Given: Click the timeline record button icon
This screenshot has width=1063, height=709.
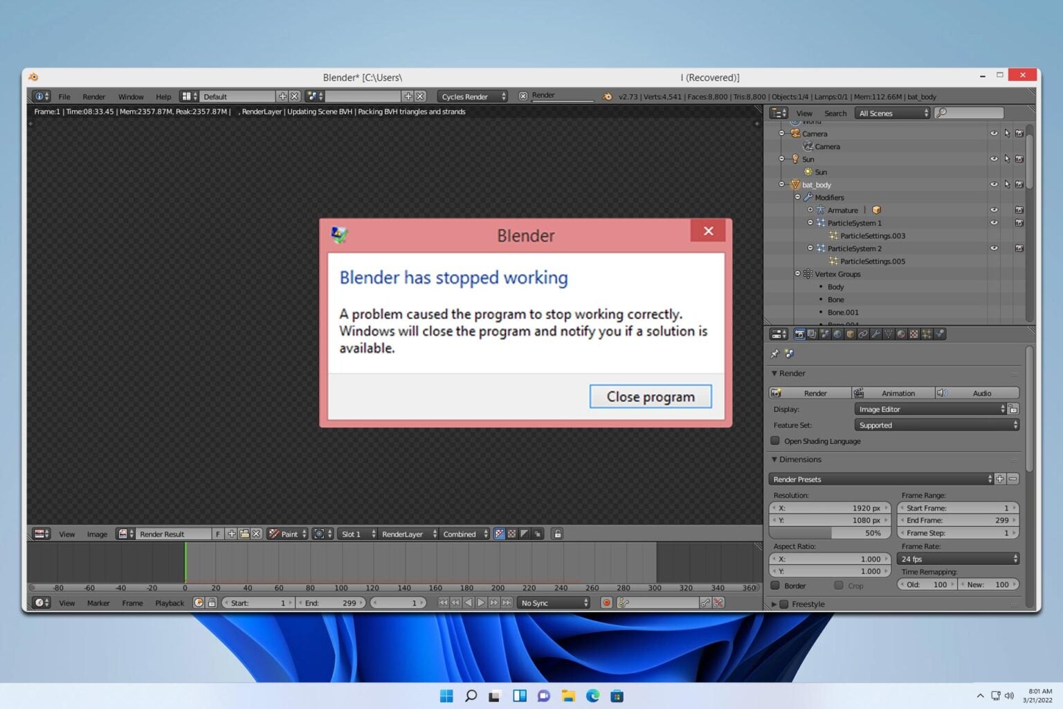Looking at the screenshot, I should click(606, 603).
